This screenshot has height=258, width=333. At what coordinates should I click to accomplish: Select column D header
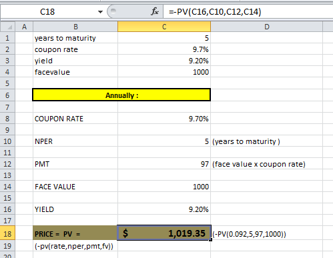pyautogui.click(x=267, y=27)
